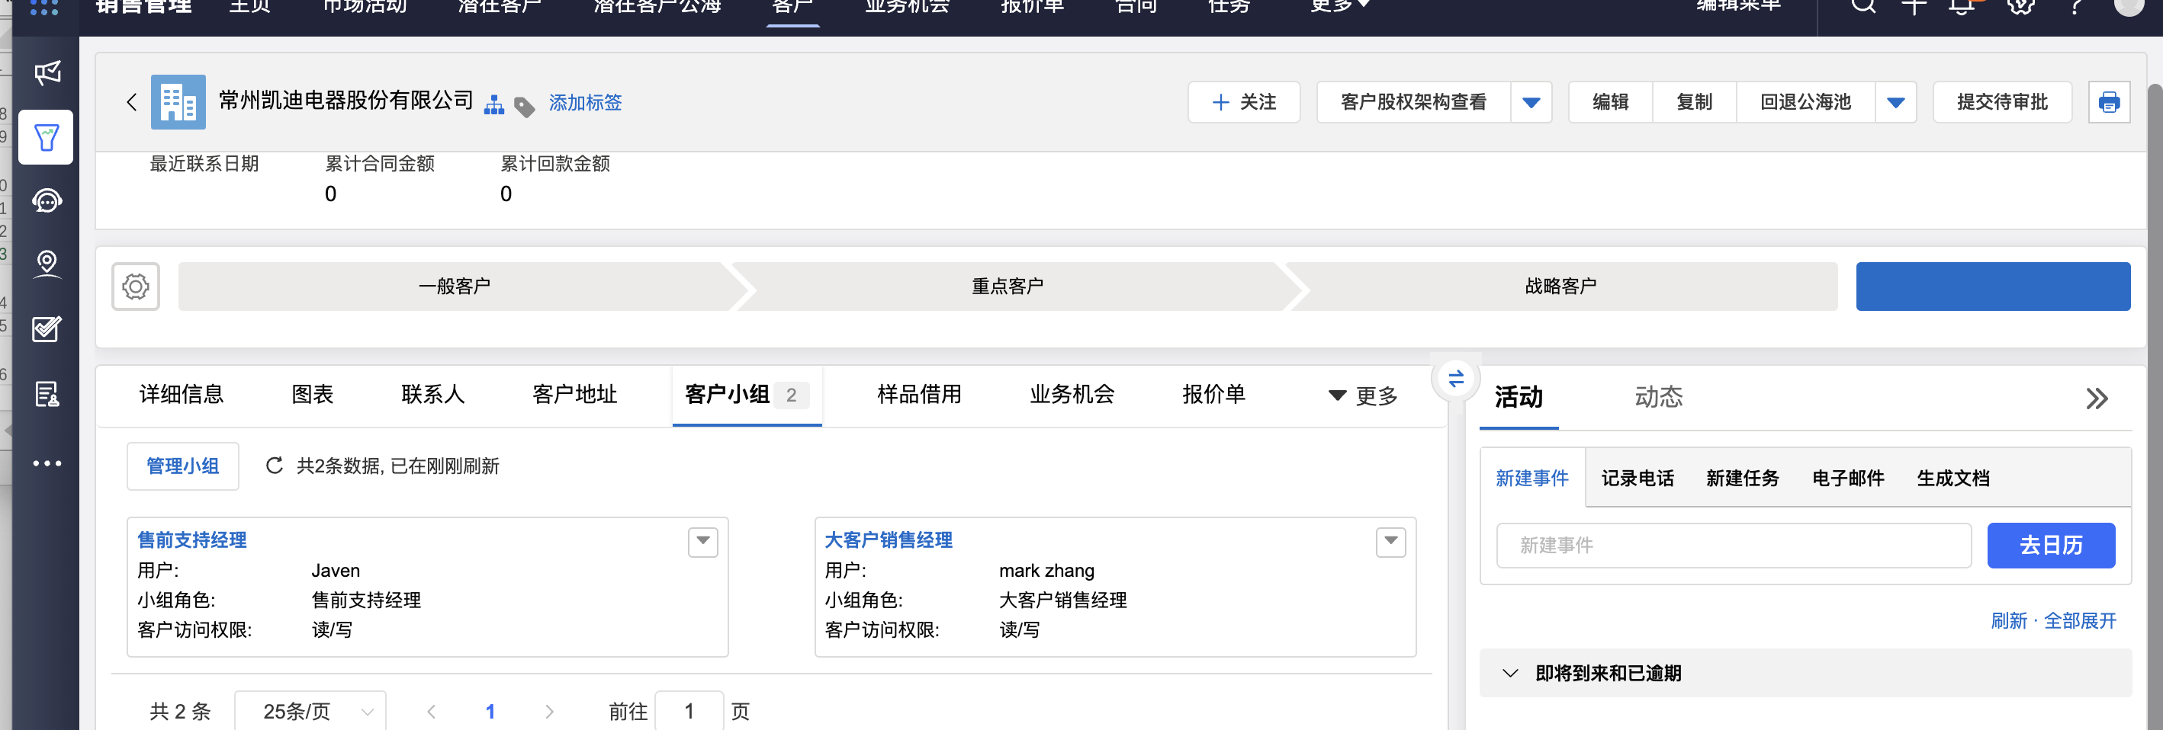Open the checklist task sidebar icon
The image size is (2163, 730).
pos(47,329)
